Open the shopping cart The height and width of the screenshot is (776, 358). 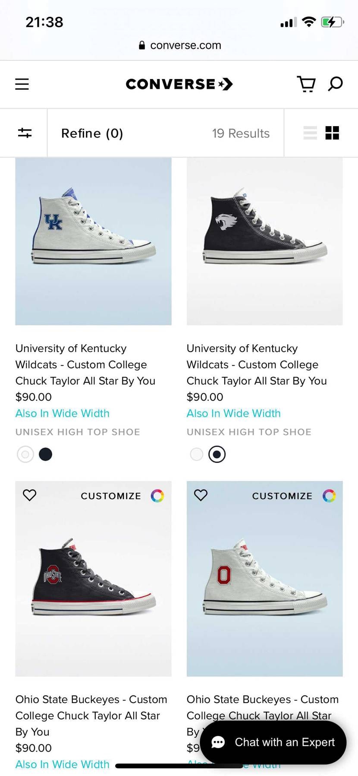coord(306,84)
